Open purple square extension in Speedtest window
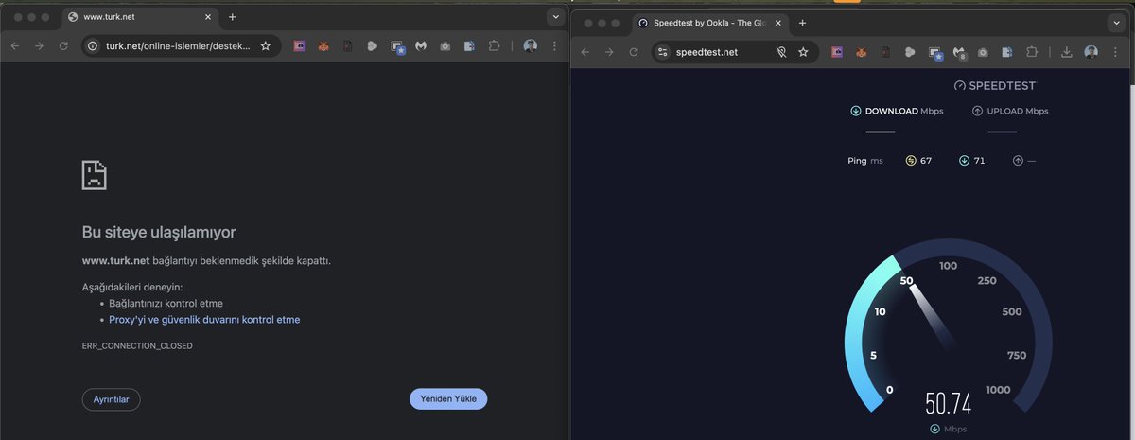This screenshot has width=1135, height=440. click(837, 52)
